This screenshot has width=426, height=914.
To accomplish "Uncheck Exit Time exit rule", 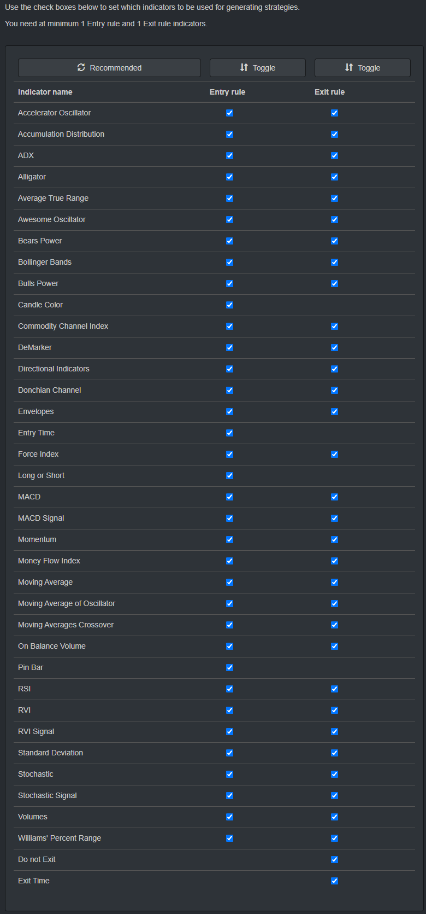I will (334, 881).
